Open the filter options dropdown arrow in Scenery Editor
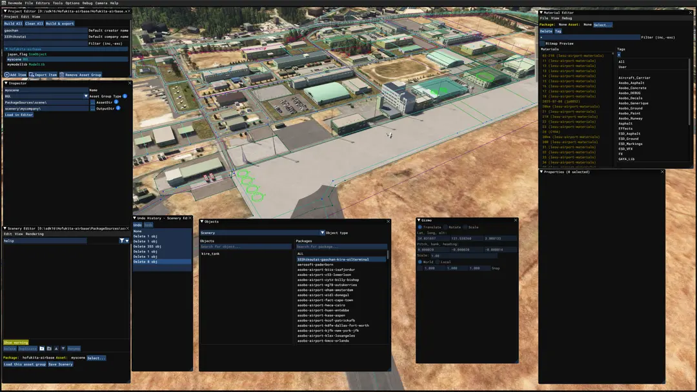The width and height of the screenshot is (697, 392). [127, 240]
